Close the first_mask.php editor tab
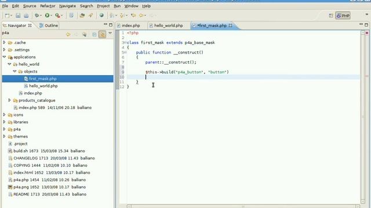Viewport: 371px width, 208px height. tap(230, 25)
